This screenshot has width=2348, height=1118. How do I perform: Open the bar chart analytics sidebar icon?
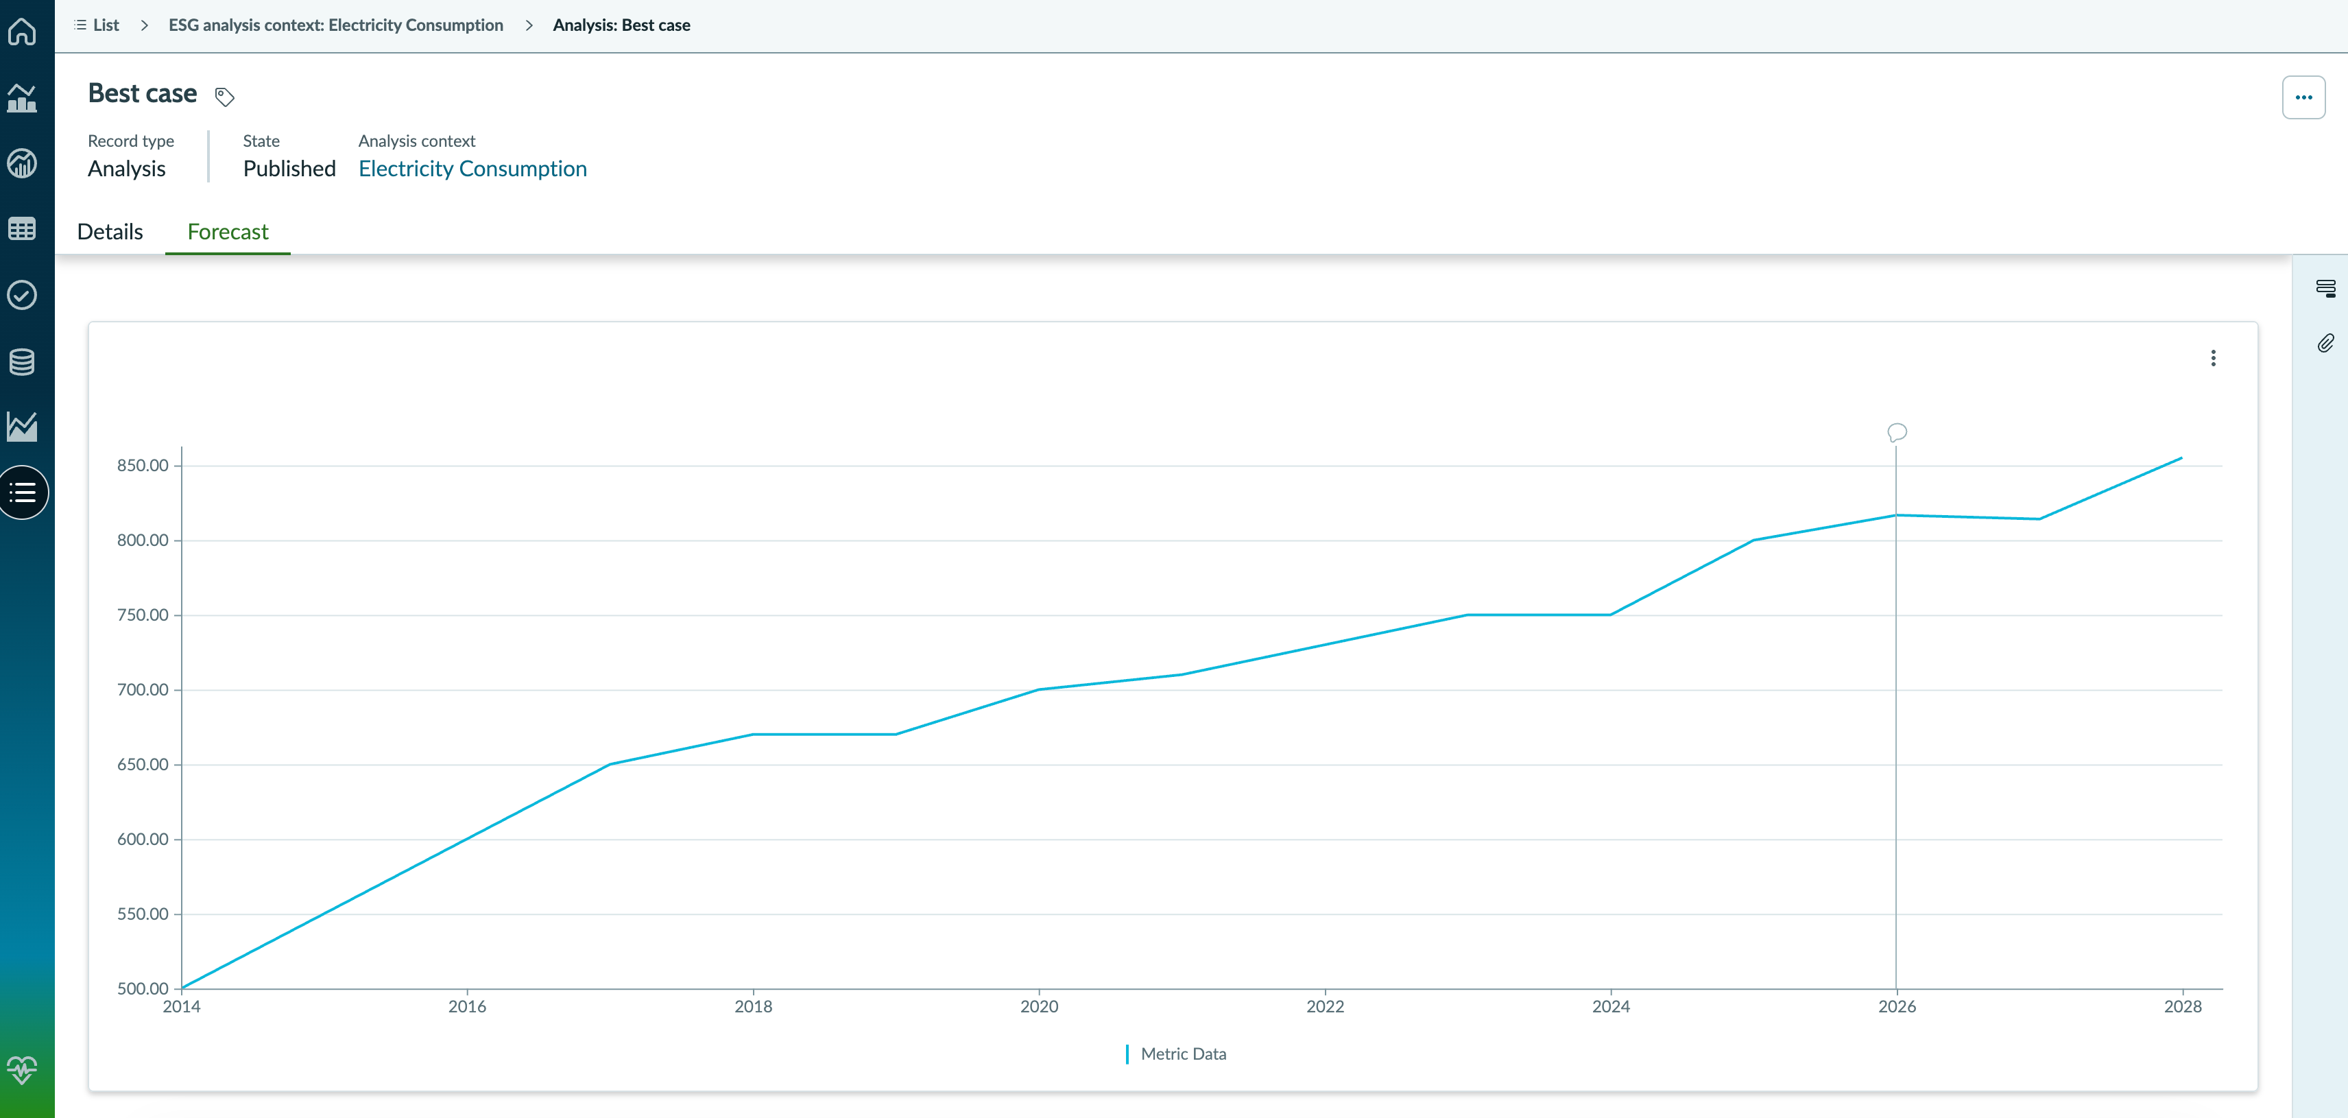[22, 97]
